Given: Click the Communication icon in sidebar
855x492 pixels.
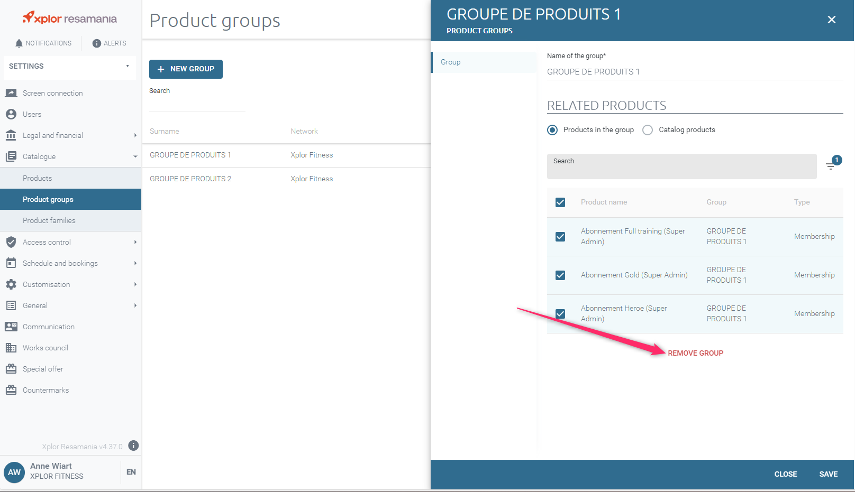Looking at the screenshot, I should [11, 327].
